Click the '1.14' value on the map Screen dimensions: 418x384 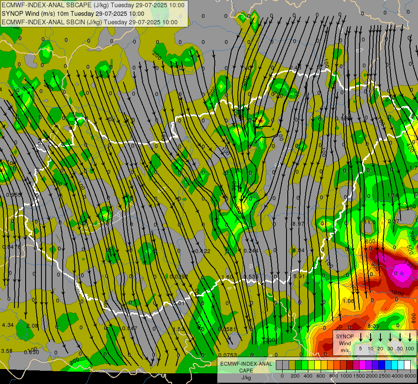coord(393,195)
